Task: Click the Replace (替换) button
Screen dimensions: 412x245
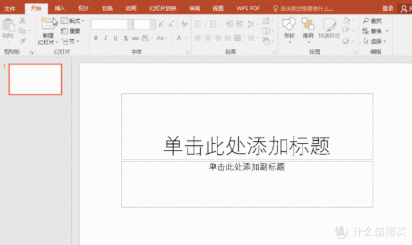Action: point(372,31)
